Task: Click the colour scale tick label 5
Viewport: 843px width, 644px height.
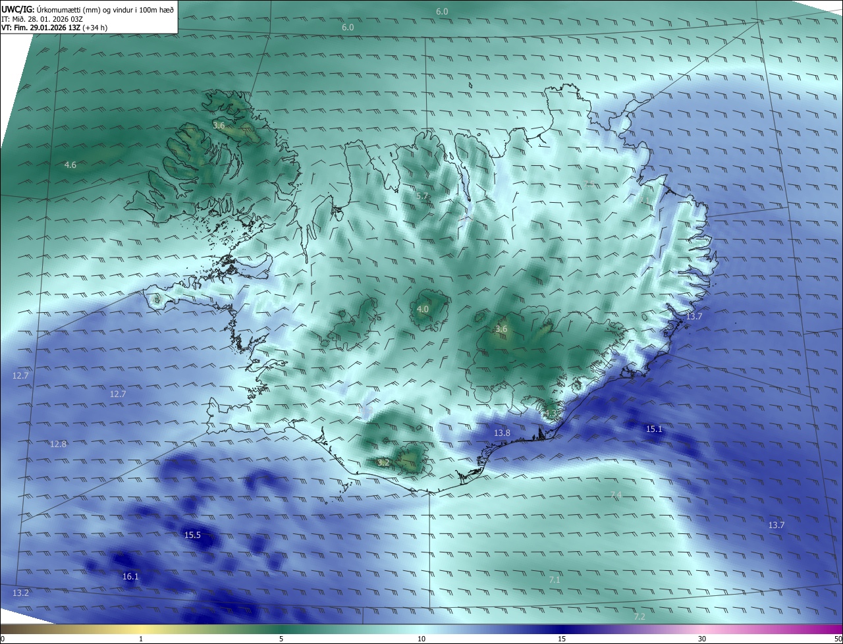Action: pos(281,639)
